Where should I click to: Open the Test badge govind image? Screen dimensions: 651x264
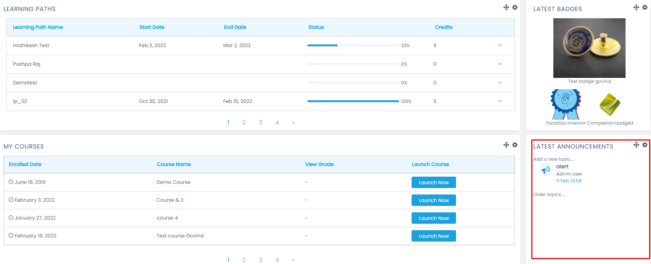pyautogui.click(x=589, y=48)
